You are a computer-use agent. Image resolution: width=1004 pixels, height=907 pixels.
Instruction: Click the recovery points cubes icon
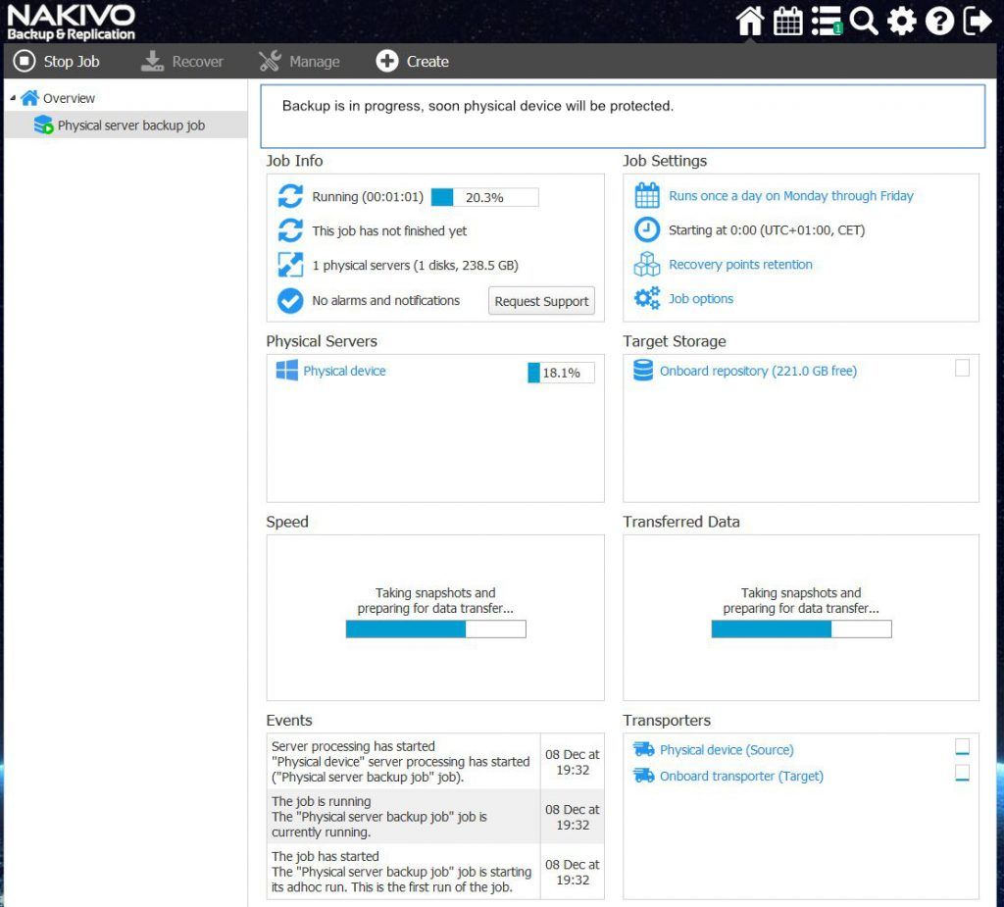(647, 264)
